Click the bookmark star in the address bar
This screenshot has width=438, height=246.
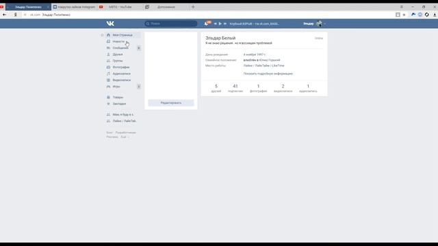point(404,15)
